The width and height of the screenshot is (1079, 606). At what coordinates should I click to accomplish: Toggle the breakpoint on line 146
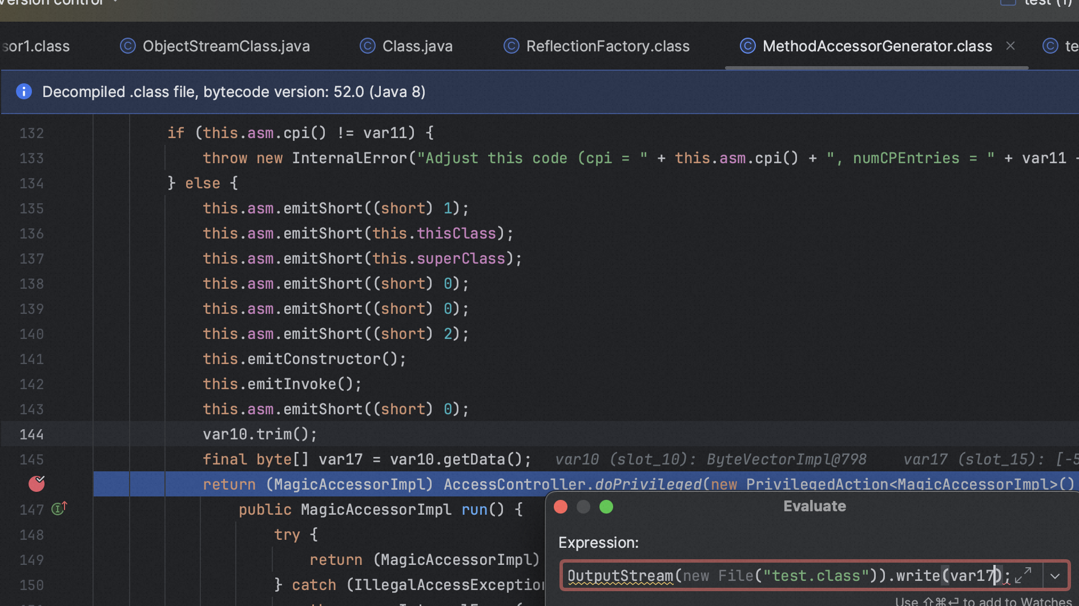click(37, 484)
